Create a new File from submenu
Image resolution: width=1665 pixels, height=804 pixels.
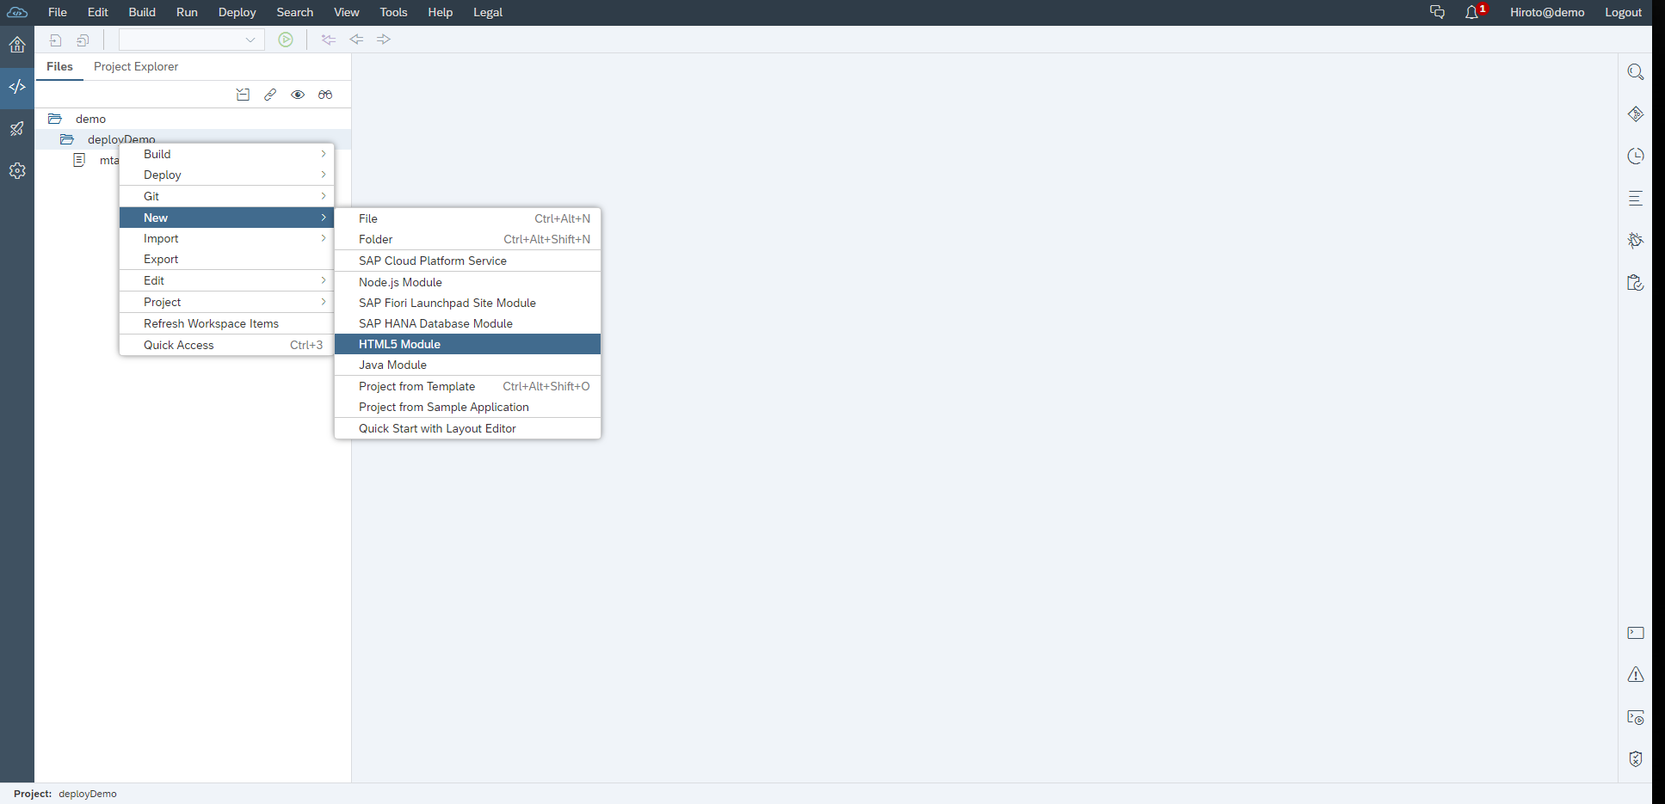pos(467,218)
